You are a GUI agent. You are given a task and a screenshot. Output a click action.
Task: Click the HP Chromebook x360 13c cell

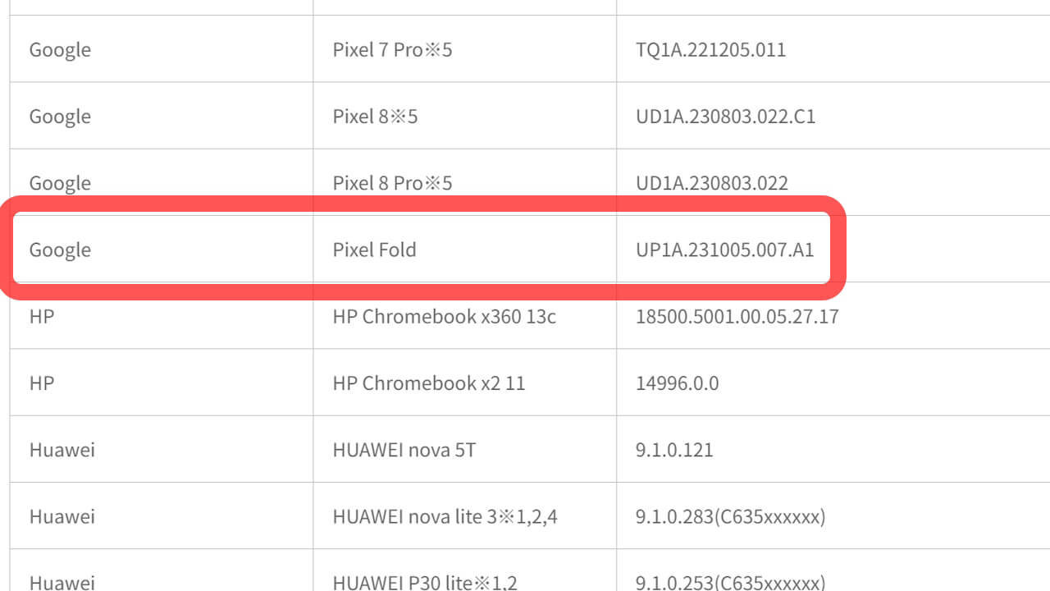pos(444,316)
